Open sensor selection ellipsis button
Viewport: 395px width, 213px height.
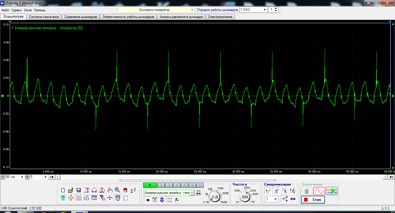pos(192,193)
